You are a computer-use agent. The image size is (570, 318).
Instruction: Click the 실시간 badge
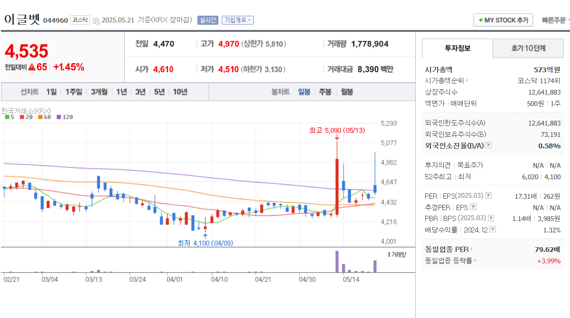pyautogui.click(x=207, y=20)
